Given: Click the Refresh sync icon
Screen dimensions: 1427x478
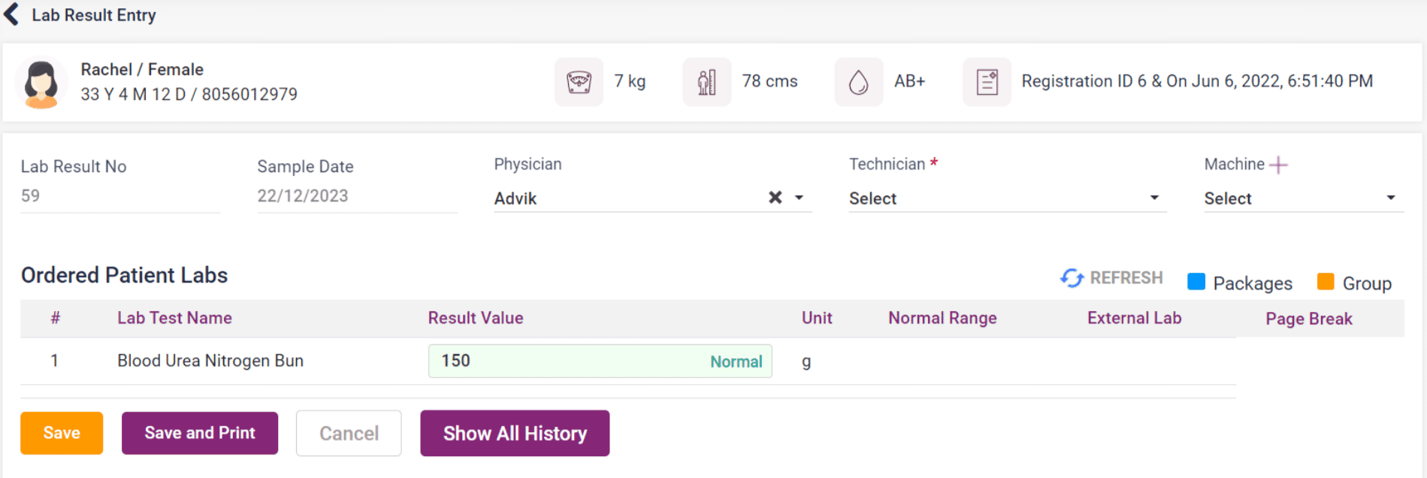Looking at the screenshot, I should click(x=1072, y=278).
